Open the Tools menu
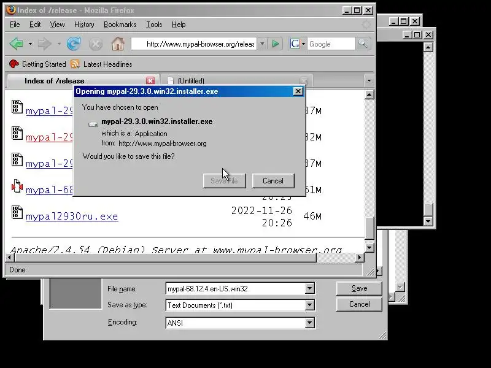Viewport: 491px width, 368px height. click(154, 25)
